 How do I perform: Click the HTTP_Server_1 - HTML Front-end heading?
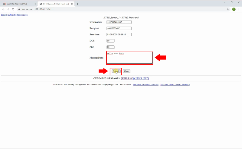pos(121,18)
